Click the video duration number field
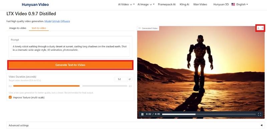267x129 pixels. point(120,79)
